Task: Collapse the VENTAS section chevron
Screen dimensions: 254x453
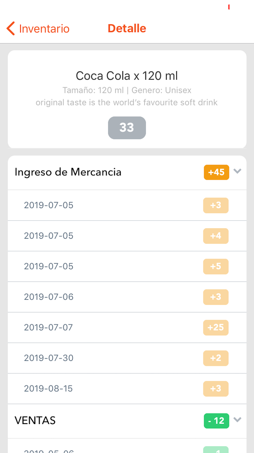Action: point(237,420)
